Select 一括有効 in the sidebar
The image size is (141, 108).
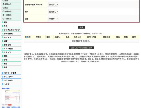pos(8,19)
